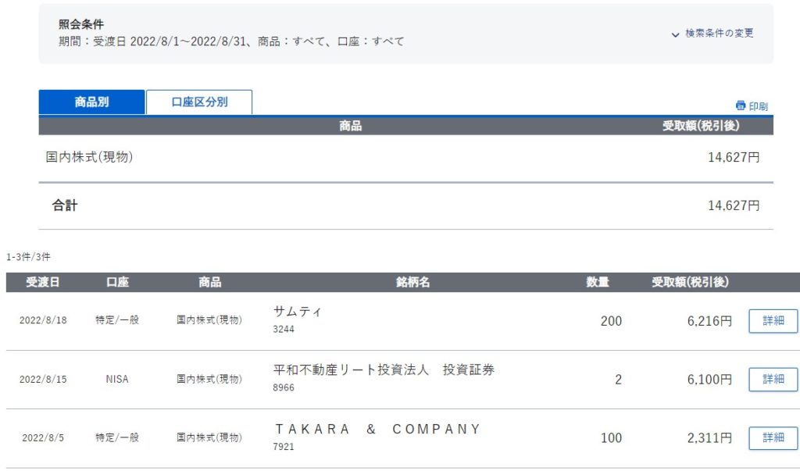Click the 銘柄名 column header
Screen dimensions: 800x471
pyautogui.click(x=413, y=282)
